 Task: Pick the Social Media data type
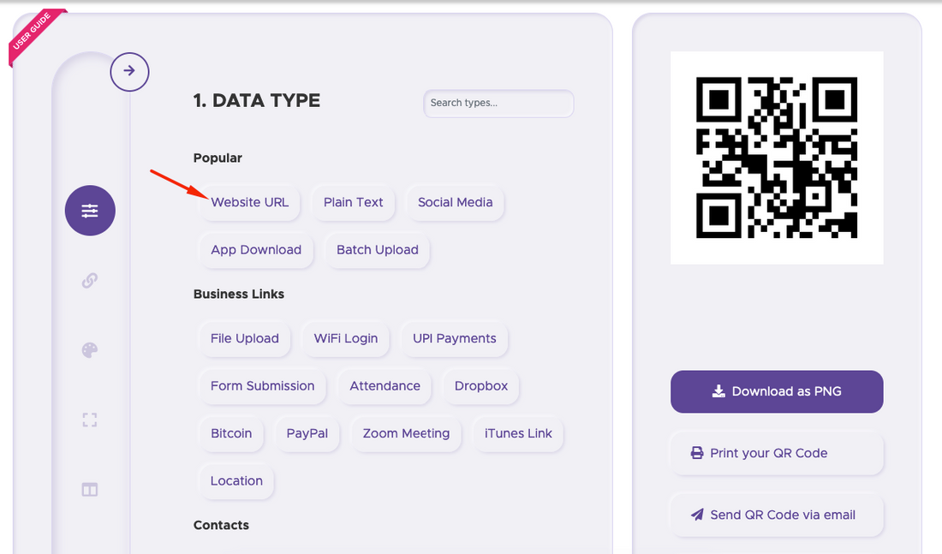[x=455, y=203]
